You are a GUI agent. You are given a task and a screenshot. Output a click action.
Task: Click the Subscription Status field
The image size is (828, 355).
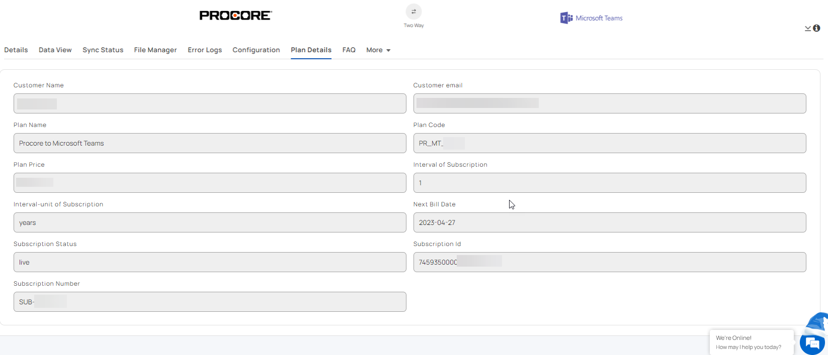point(210,262)
